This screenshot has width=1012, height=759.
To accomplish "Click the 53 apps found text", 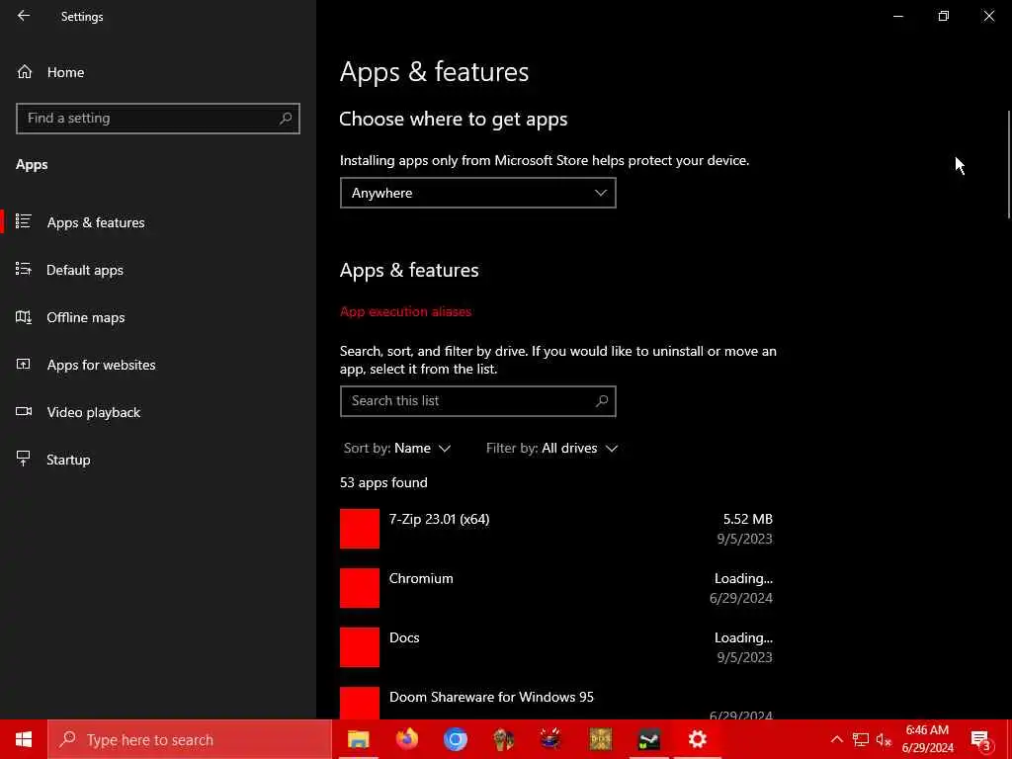I will coord(383,482).
